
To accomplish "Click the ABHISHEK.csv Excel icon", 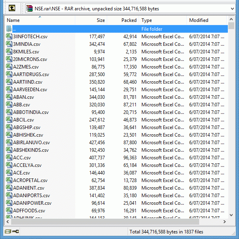I will [9, 135].
